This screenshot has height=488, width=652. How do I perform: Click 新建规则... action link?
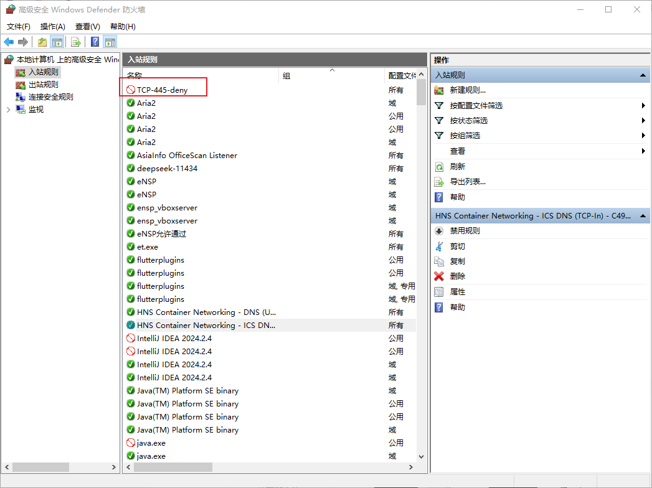[468, 90]
